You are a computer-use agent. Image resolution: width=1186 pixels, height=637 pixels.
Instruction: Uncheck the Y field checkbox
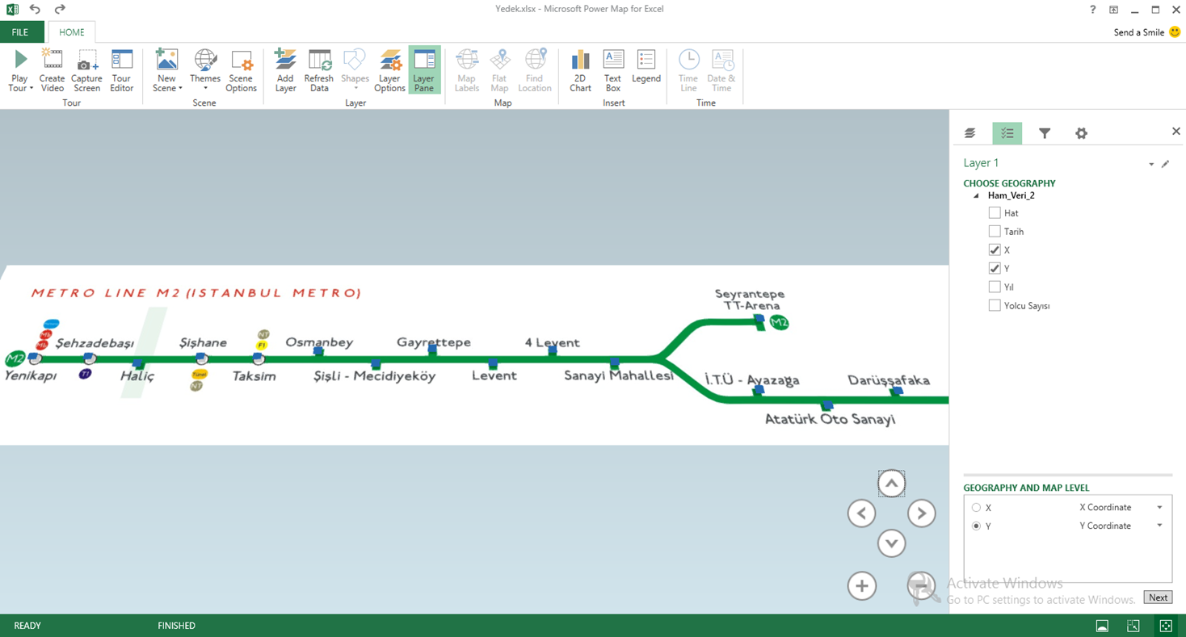point(995,269)
